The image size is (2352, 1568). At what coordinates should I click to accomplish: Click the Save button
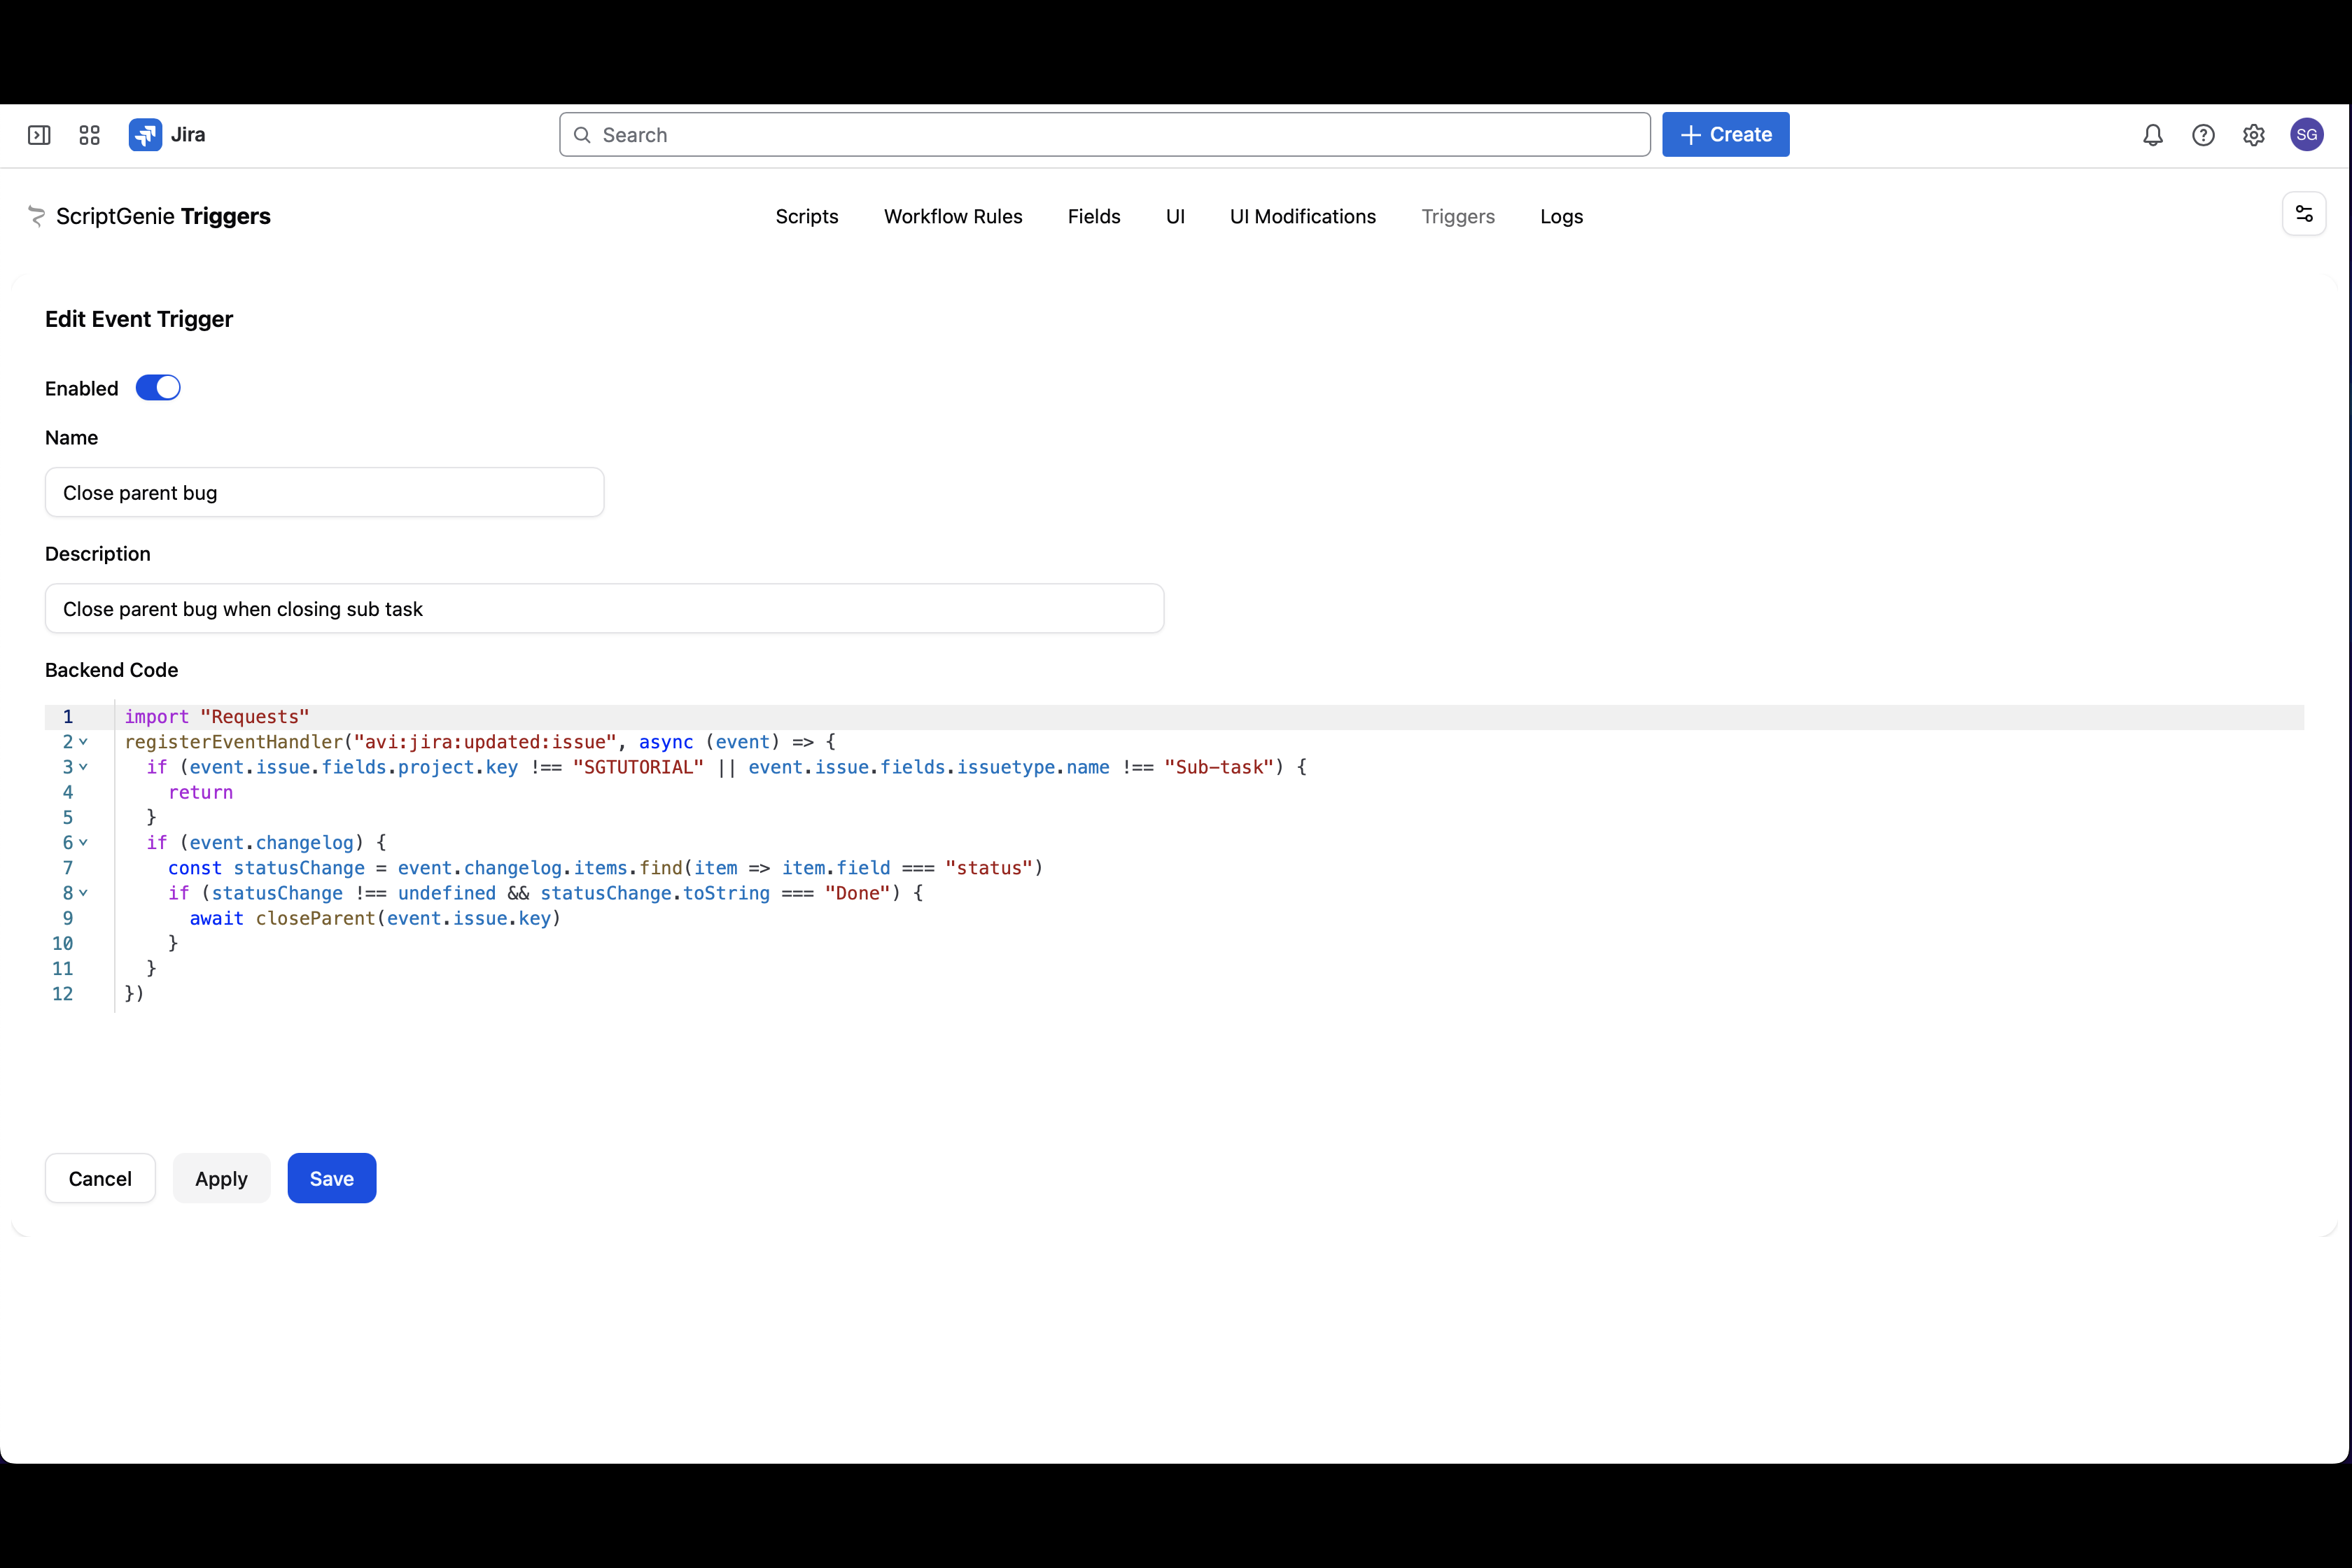(x=331, y=1179)
